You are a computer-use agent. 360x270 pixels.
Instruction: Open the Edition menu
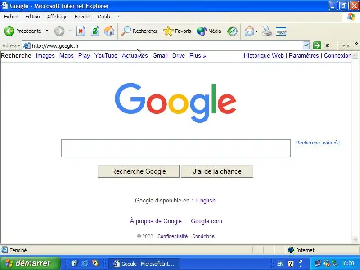coord(32,17)
